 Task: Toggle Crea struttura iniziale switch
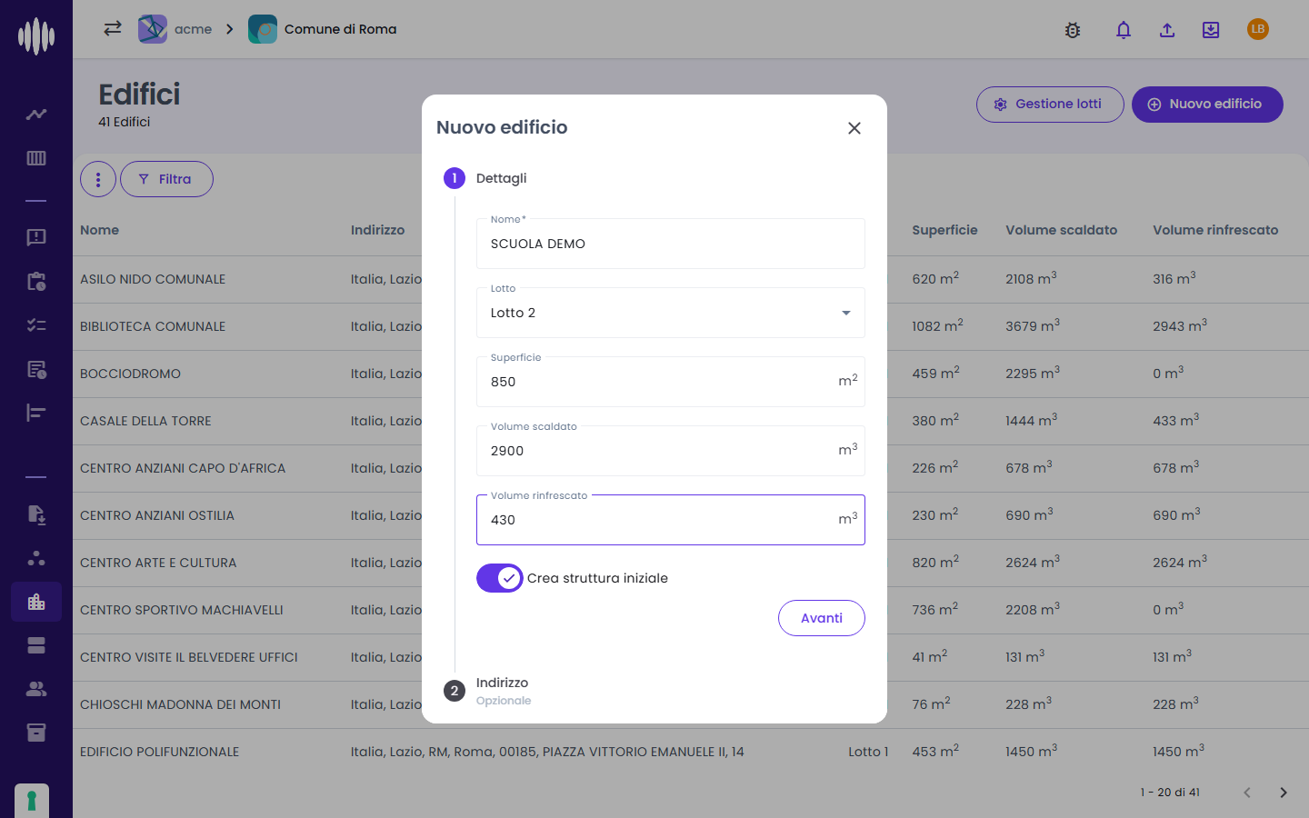[x=500, y=578]
